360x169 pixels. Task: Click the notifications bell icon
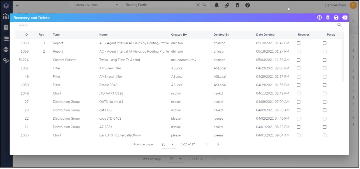tap(217, 5)
